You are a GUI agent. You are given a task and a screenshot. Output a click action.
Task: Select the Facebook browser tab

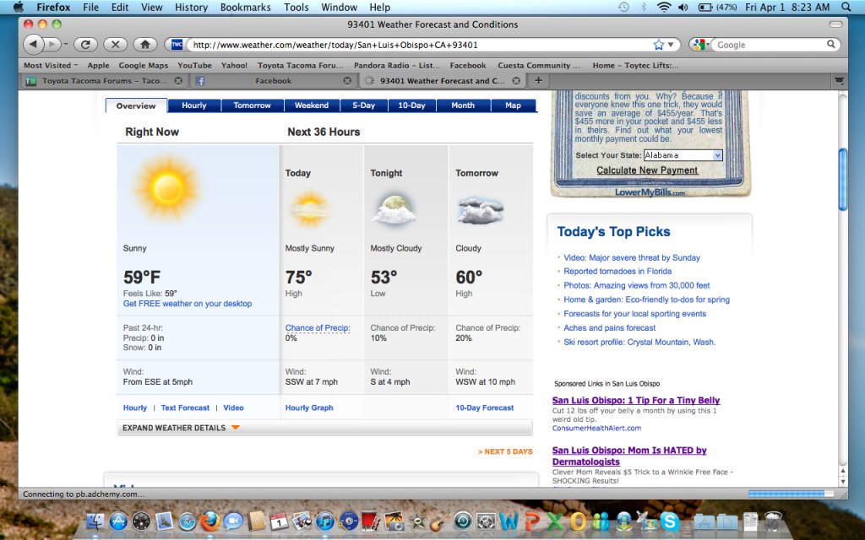point(274,80)
